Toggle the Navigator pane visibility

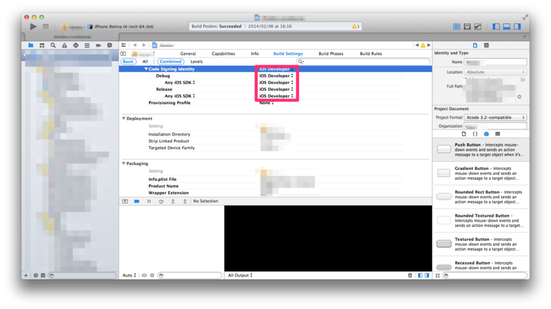[x=496, y=26]
